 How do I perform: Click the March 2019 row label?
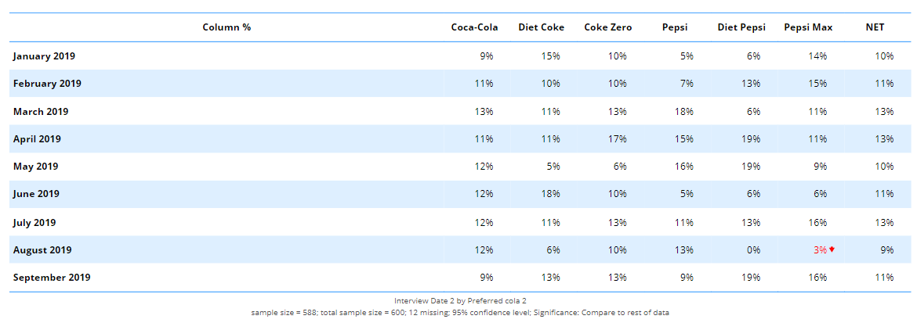pos(41,112)
